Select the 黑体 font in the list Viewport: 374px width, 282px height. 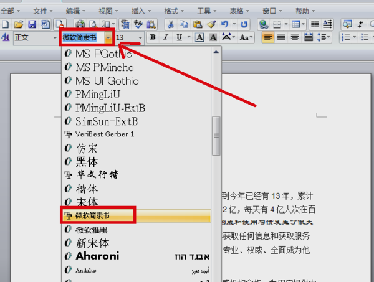tap(137, 162)
